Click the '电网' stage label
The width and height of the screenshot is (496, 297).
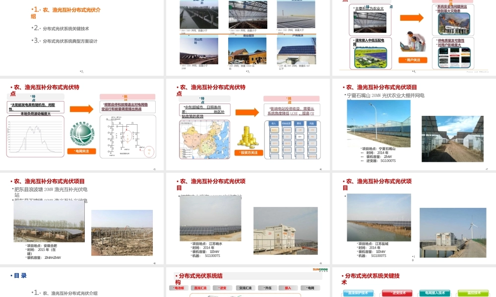pyautogui.click(x=310, y=288)
